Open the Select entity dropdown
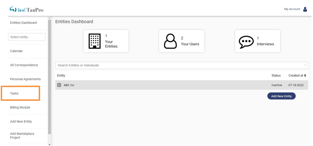The height and width of the screenshot is (146, 313). click(x=27, y=37)
